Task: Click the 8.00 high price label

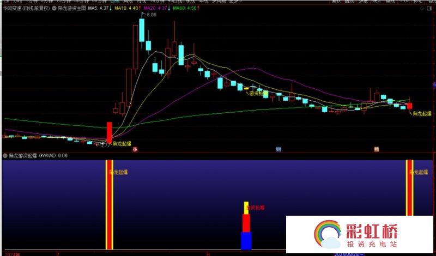Action: pos(151,15)
